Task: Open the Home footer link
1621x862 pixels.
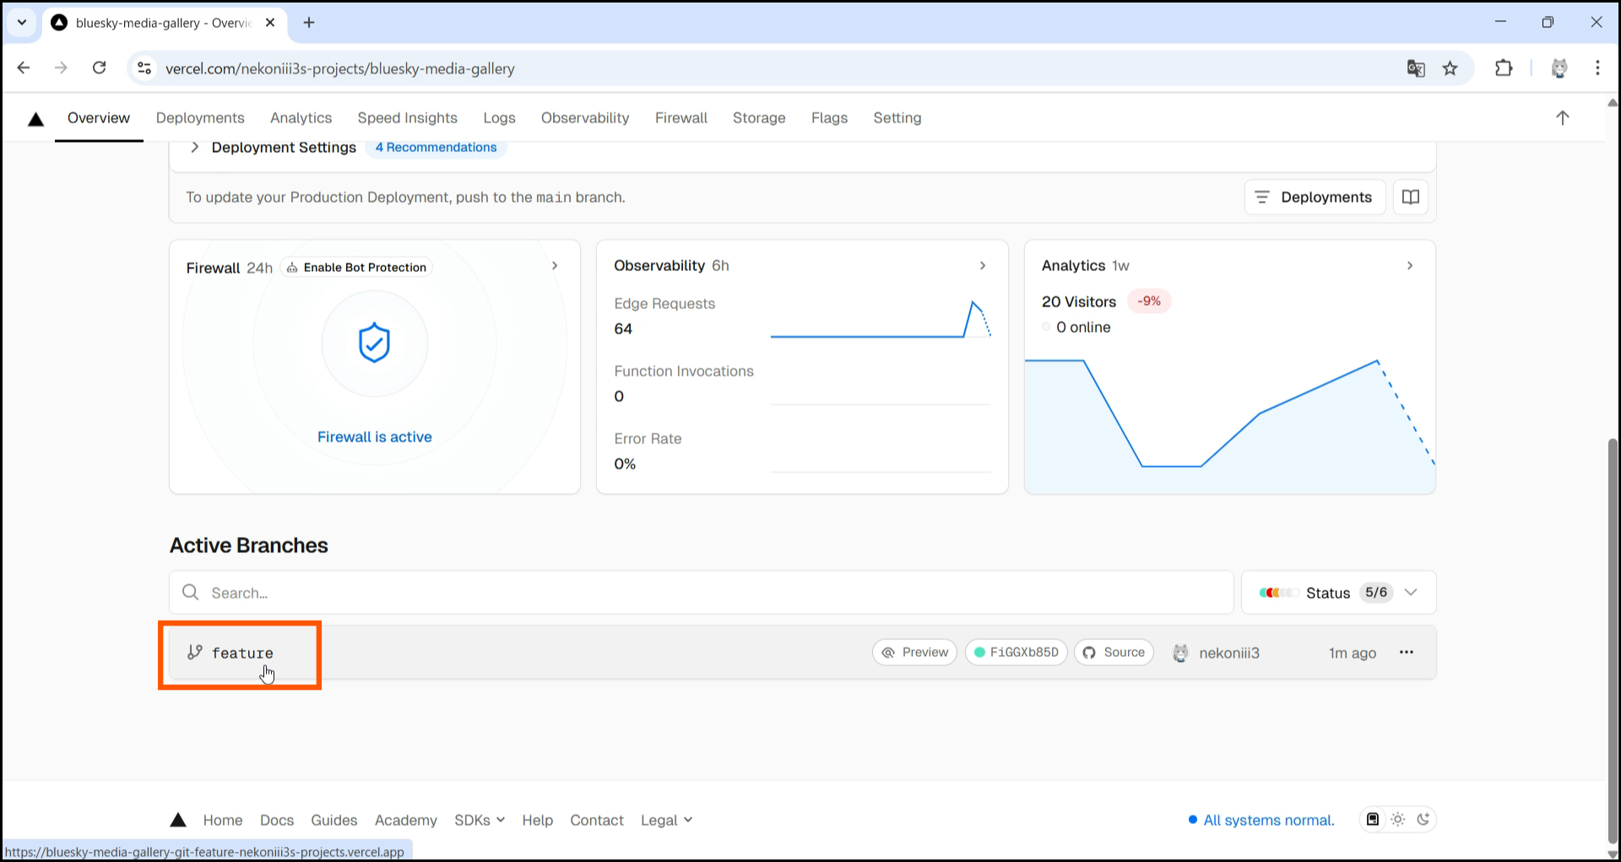Action: (x=223, y=820)
